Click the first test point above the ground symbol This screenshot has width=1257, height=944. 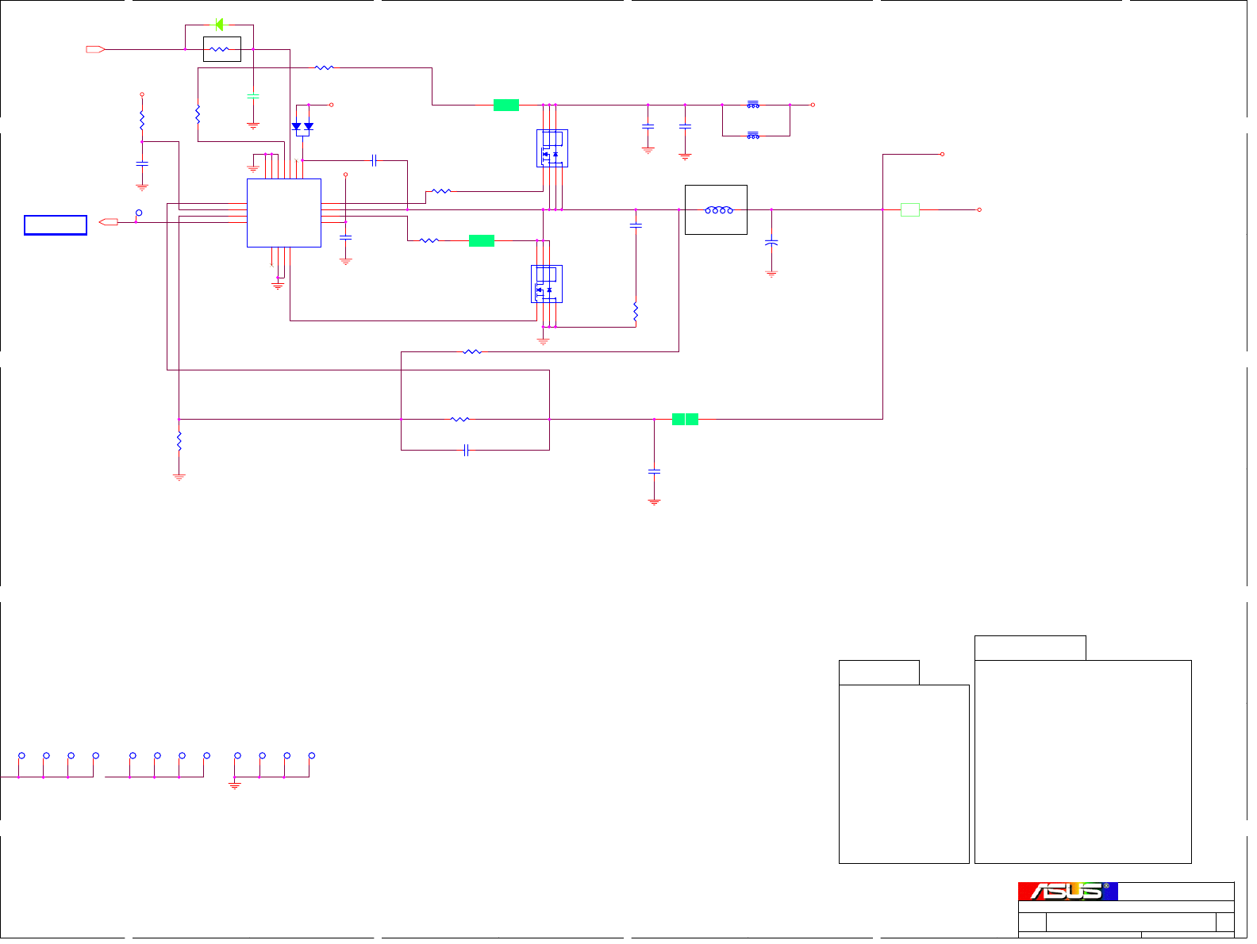(x=237, y=756)
